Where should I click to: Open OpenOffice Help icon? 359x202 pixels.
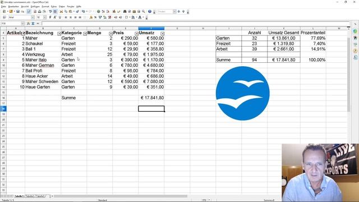(150, 11)
